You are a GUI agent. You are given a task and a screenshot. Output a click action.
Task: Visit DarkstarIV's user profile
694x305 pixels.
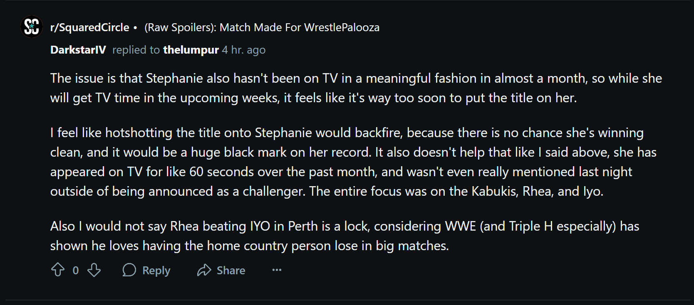pos(78,50)
